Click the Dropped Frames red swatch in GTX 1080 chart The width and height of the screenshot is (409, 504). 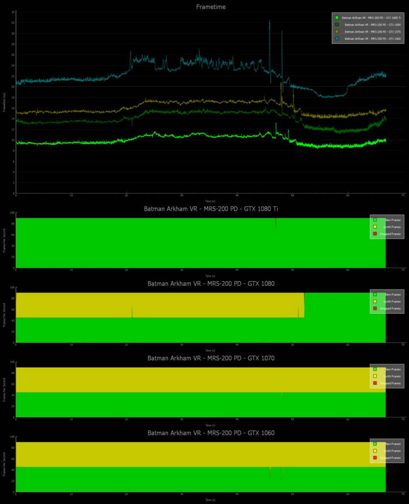(x=375, y=308)
